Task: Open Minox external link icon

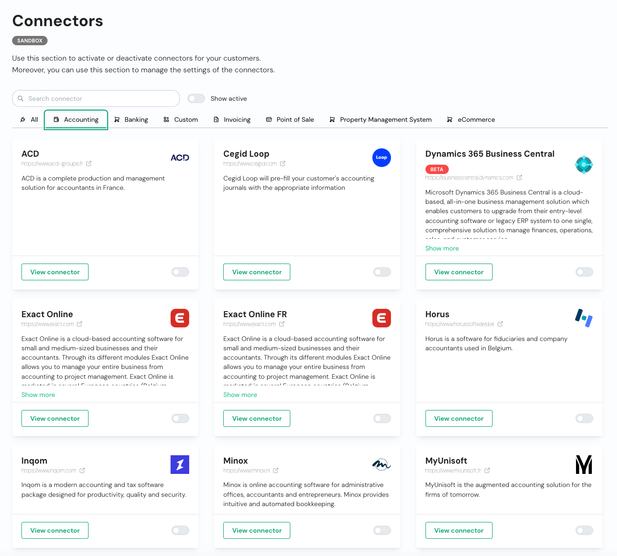Action: 275,471
